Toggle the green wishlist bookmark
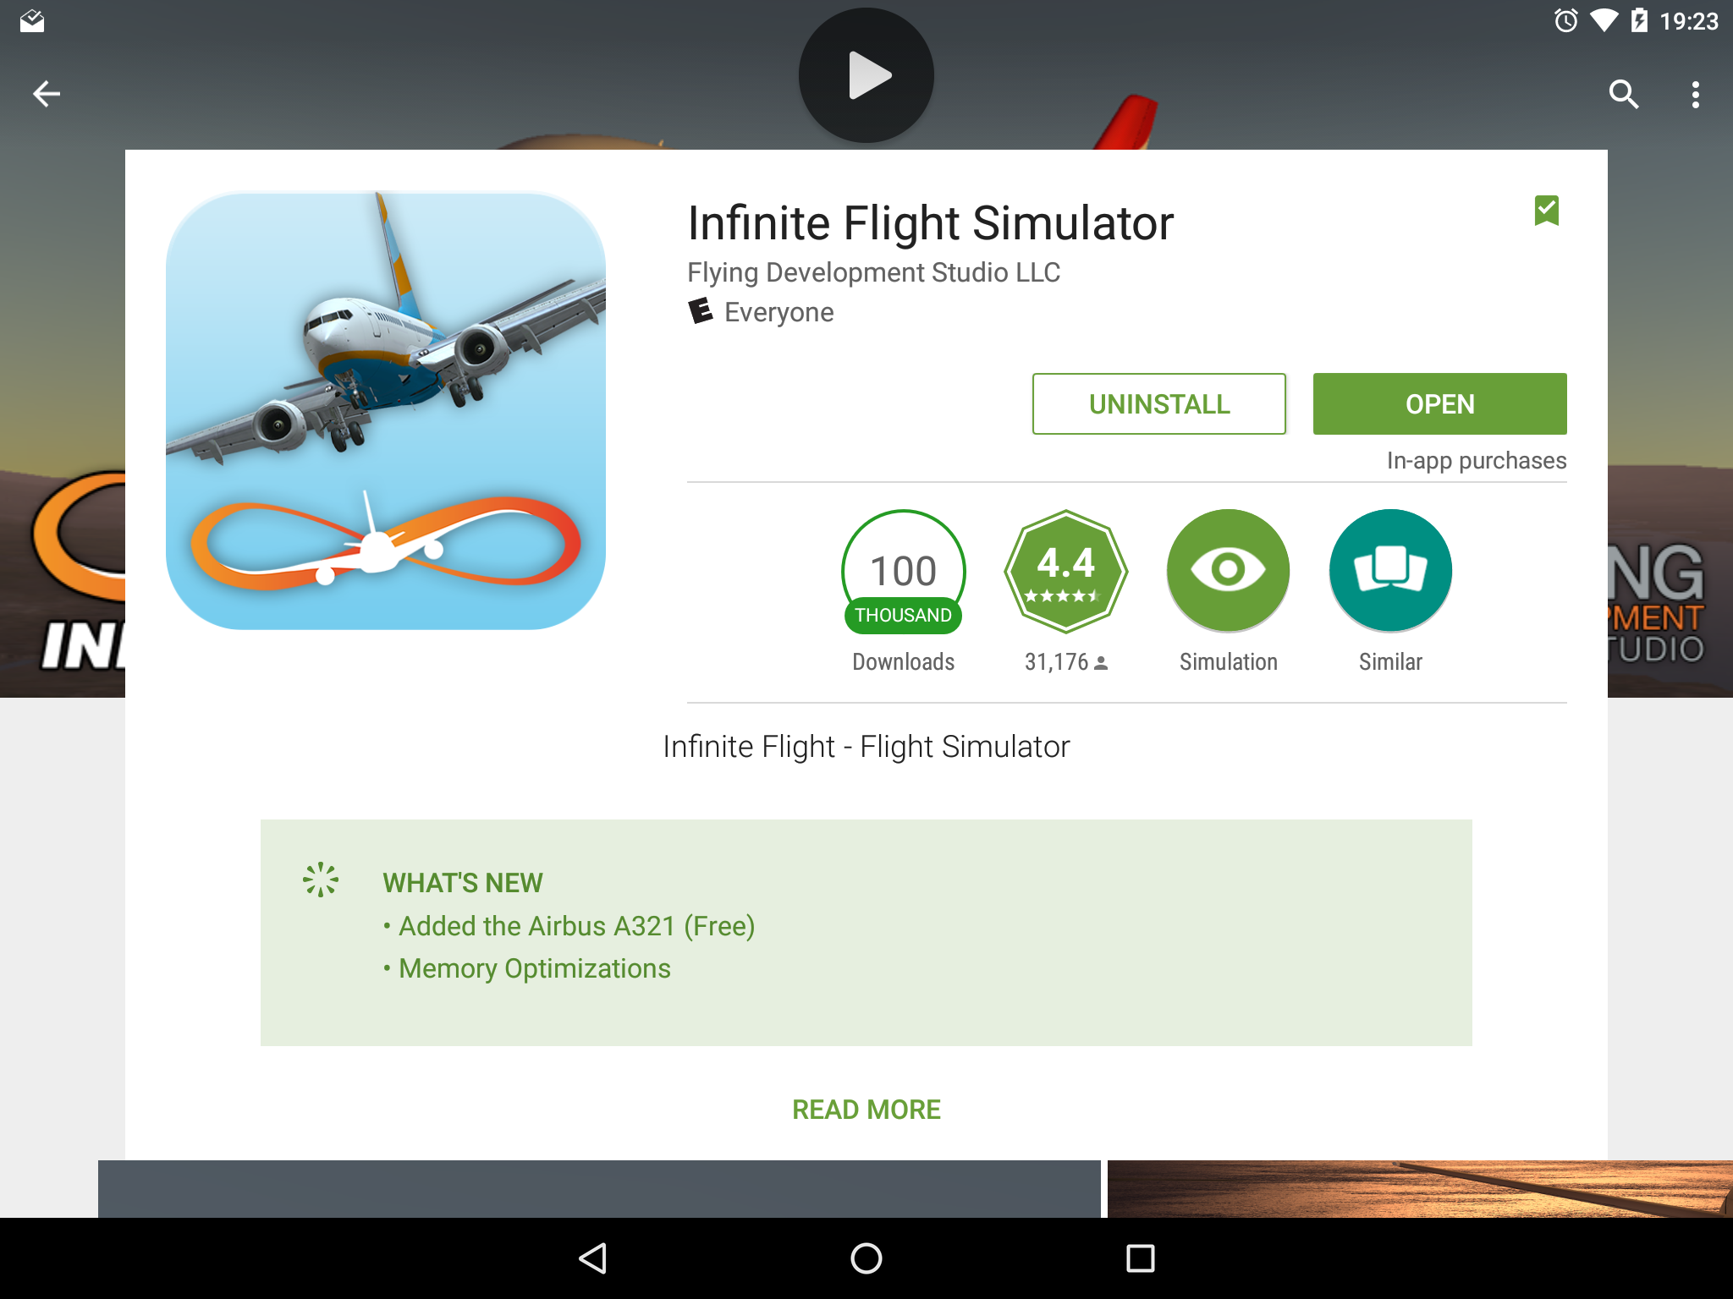Screen dimensions: 1733x1299 tap(1547, 211)
